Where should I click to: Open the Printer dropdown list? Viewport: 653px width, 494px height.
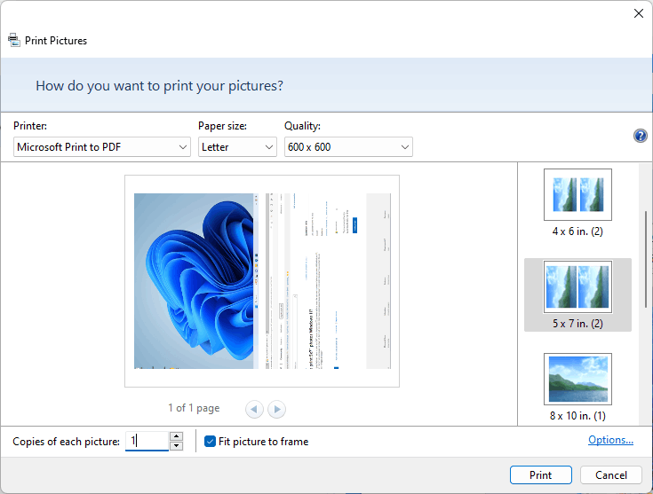point(102,147)
